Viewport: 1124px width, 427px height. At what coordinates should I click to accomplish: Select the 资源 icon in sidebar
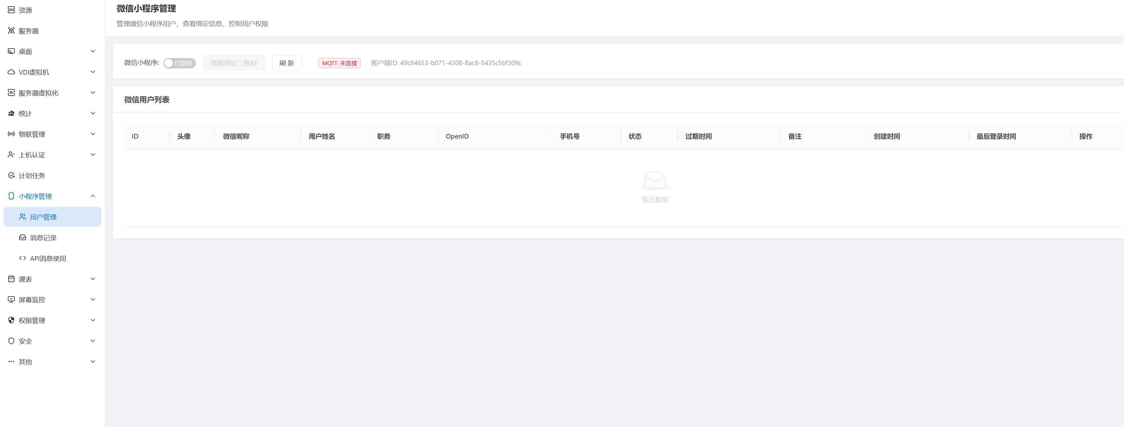(x=11, y=10)
